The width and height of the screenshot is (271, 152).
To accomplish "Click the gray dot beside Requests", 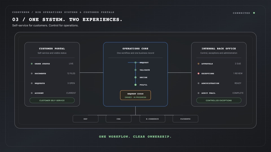I will (32, 83).
